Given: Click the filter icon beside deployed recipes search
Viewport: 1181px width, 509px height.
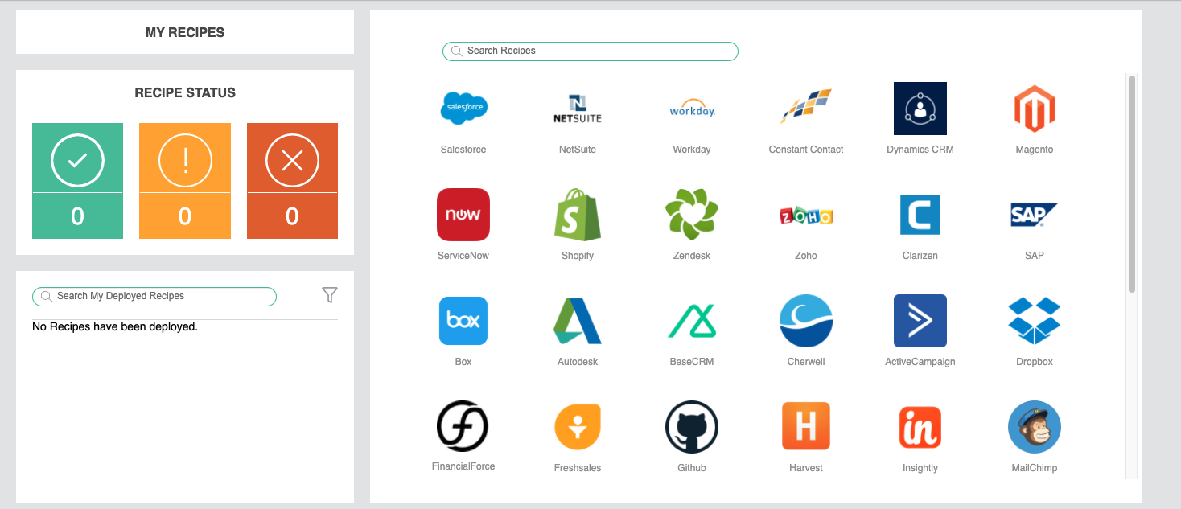Looking at the screenshot, I should tap(330, 295).
